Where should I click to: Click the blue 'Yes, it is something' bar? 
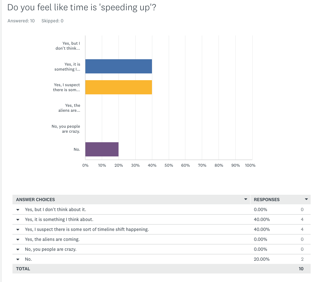[119, 66]
